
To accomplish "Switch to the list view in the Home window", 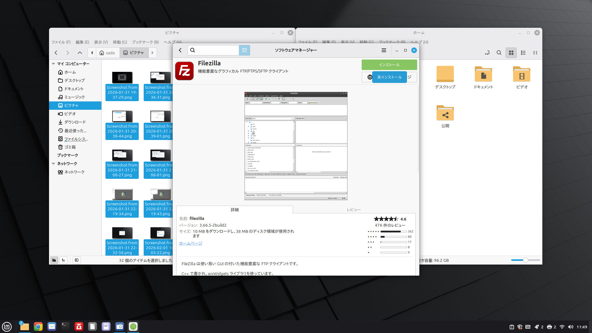I will (x=523, y=53).
